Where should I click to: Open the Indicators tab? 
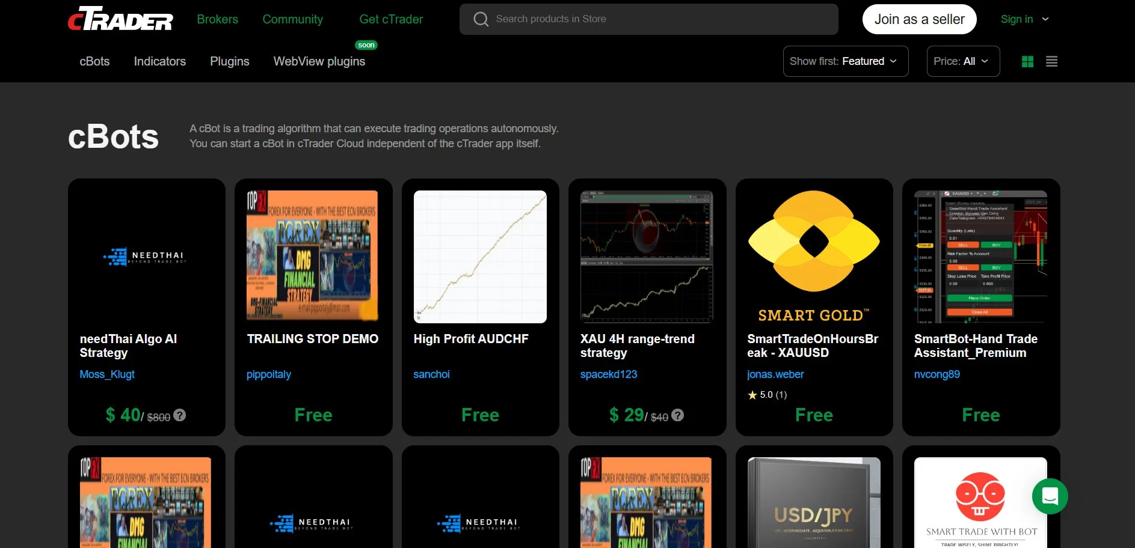tap(159, 61)
